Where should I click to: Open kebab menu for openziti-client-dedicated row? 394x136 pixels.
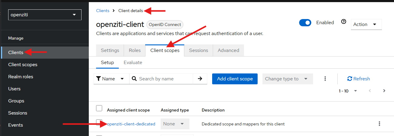click(379, 124)
